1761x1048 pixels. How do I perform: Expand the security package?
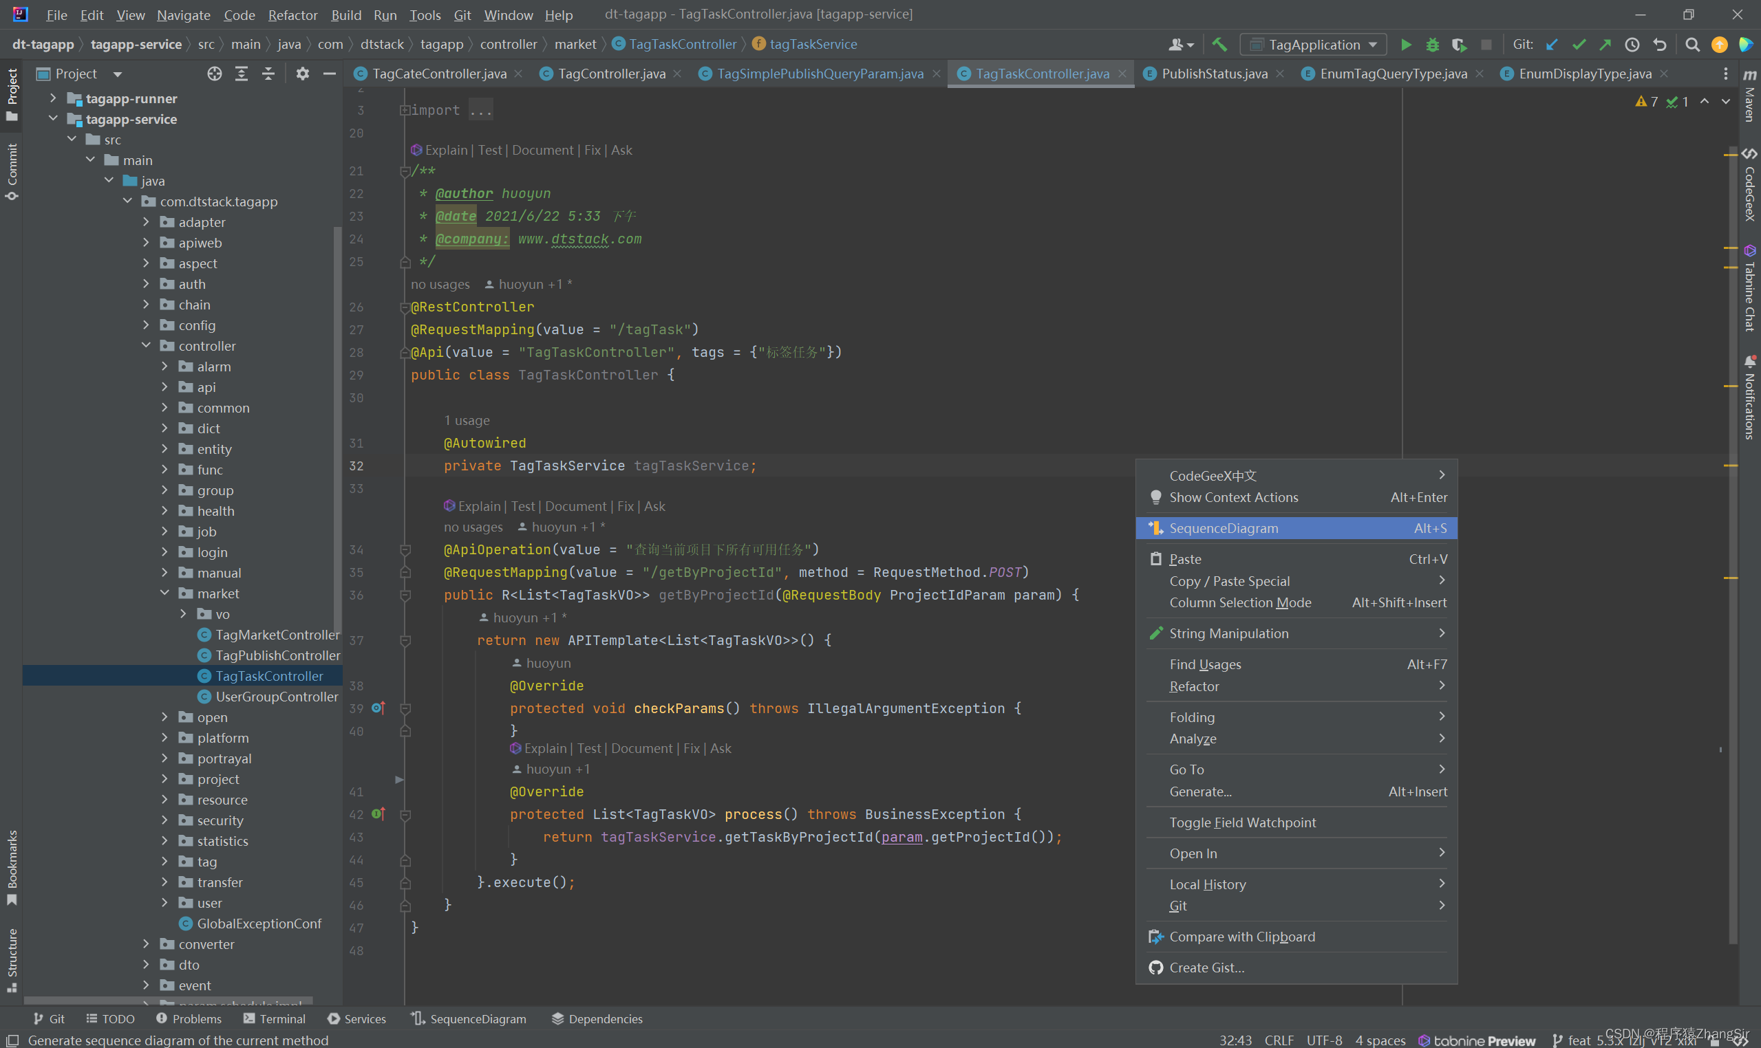[164, 820]
